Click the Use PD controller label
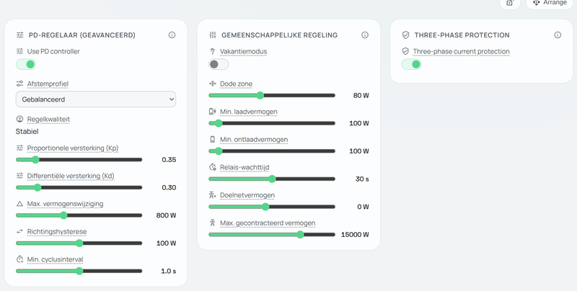The width and height of the screenshot is (577, 291). [x=53, y=51]
